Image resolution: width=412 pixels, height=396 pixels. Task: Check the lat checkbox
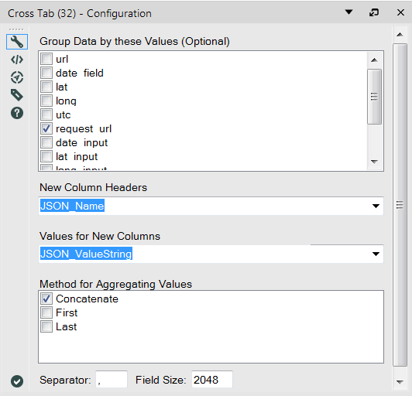click(46, 87)
